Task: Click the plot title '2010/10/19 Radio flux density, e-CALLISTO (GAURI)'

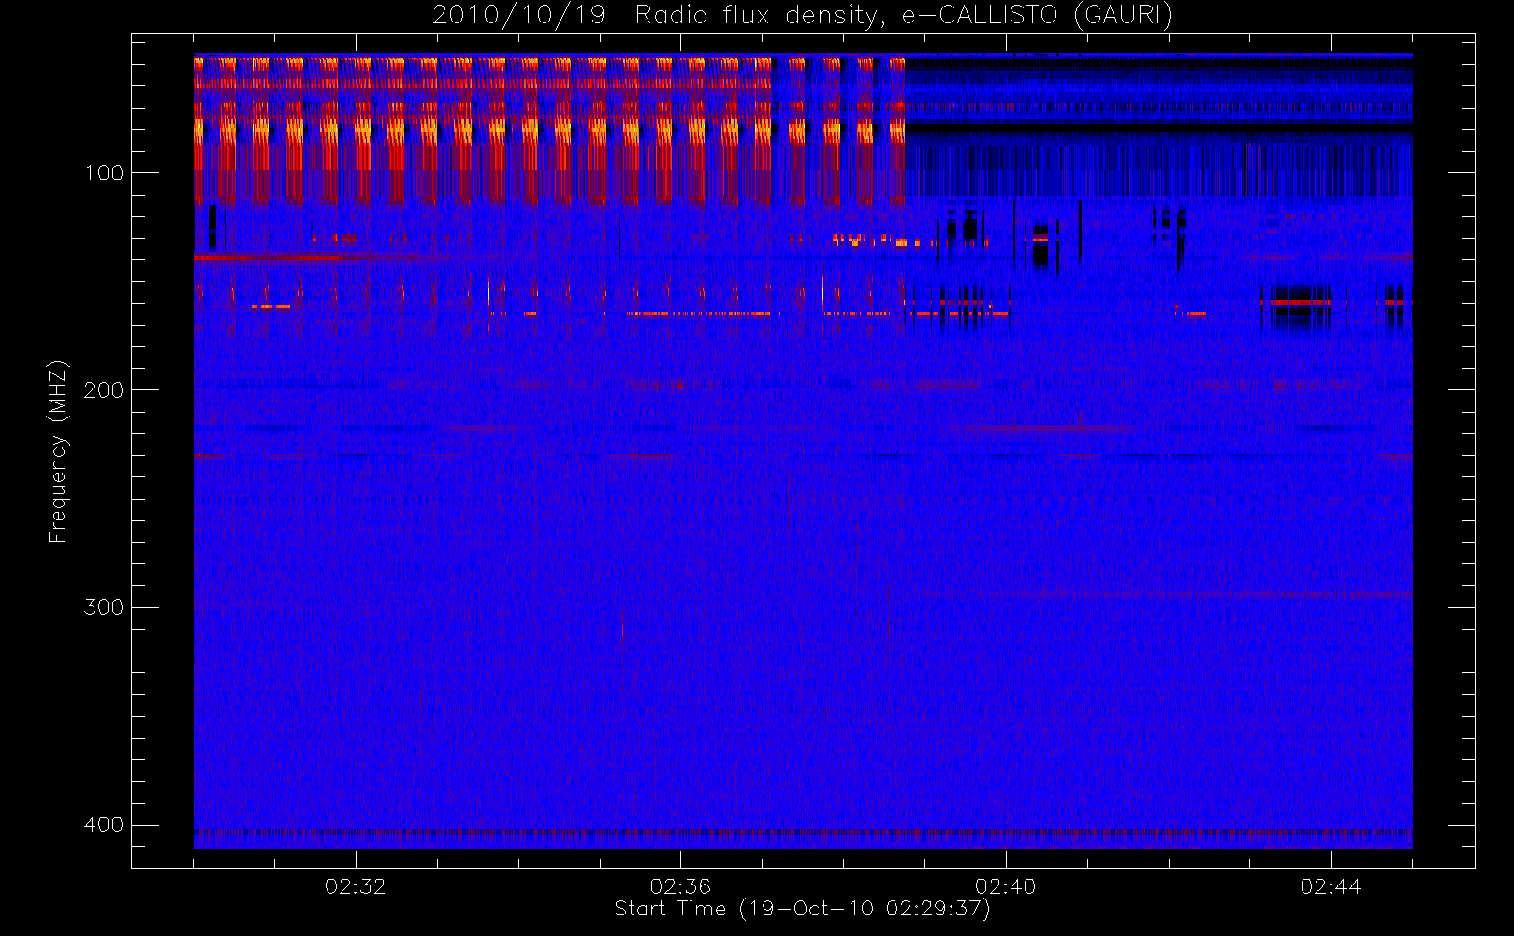Action: click(x=802, y=16)
